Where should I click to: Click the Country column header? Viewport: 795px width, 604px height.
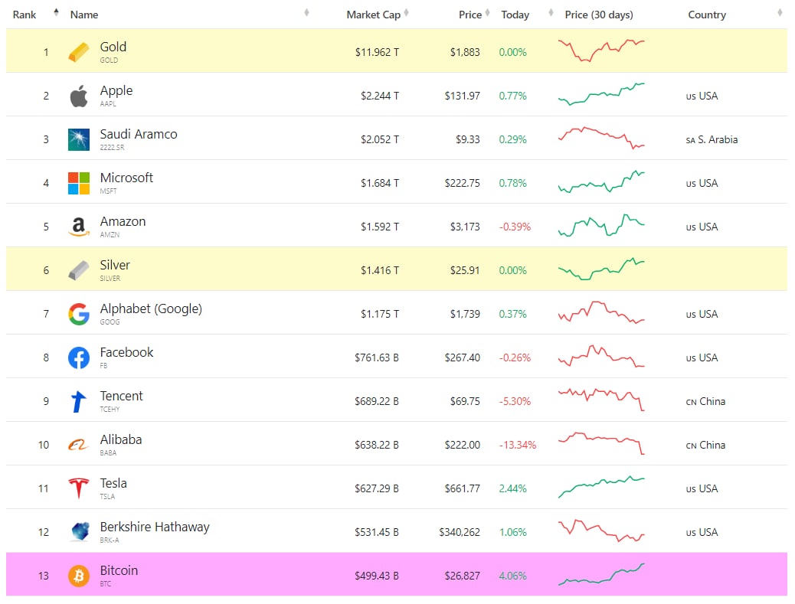click(707, 15)
